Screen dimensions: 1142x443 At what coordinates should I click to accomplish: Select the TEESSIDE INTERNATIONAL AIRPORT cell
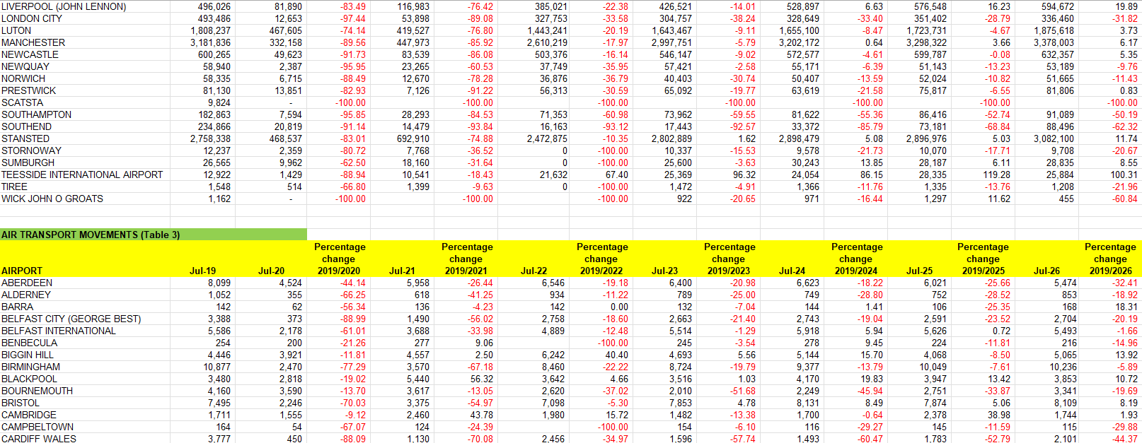[x=82, y=175]
